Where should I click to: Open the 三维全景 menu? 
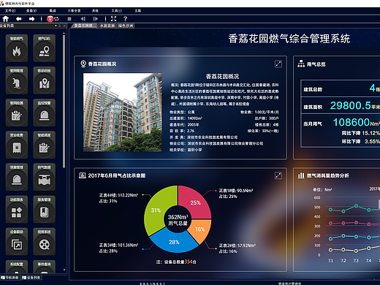75,11
